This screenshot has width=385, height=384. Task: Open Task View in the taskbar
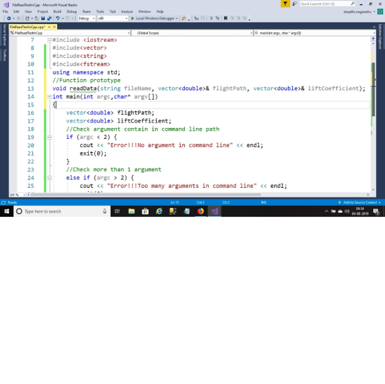click(118, 211)
